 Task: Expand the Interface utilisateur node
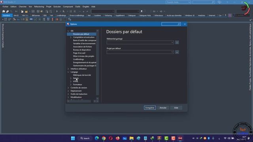(x=68, y=69)
